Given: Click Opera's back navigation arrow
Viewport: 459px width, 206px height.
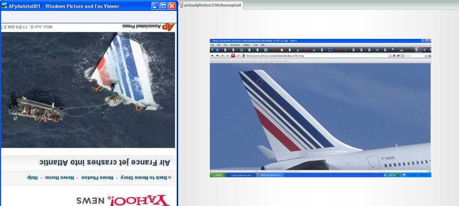Looking at the screenshot, I should (217, 56).
